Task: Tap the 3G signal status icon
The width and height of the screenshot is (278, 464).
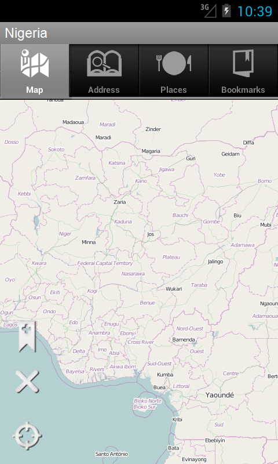Action: tap(209, 10)
